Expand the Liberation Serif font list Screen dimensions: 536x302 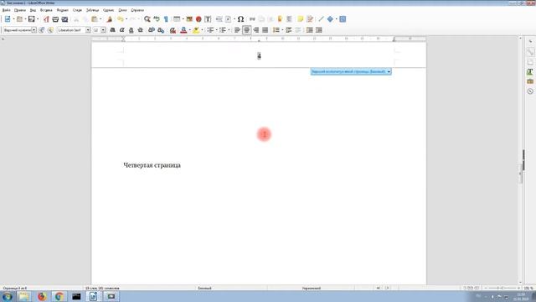88,30
